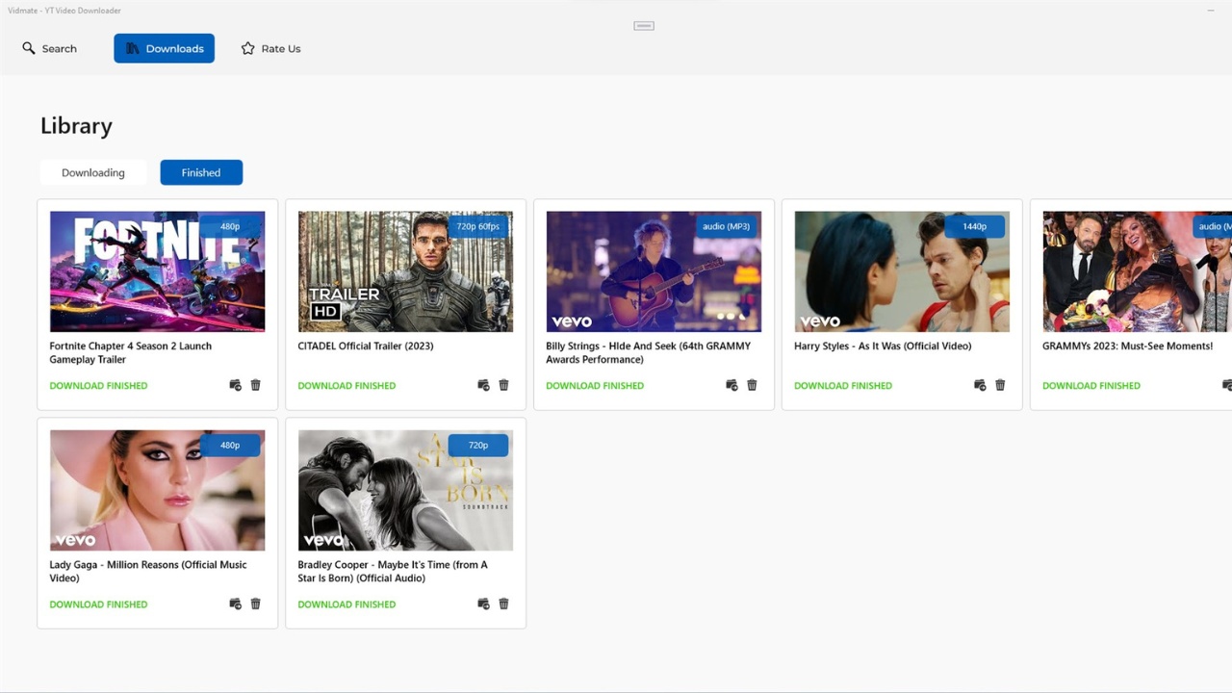Open folder icon for CITADEL Official Trailer
This screenshot has width=1232, height=693.
tap(483, 385)
